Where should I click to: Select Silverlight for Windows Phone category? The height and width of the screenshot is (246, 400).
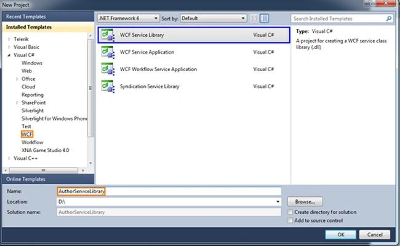point(54,118)
